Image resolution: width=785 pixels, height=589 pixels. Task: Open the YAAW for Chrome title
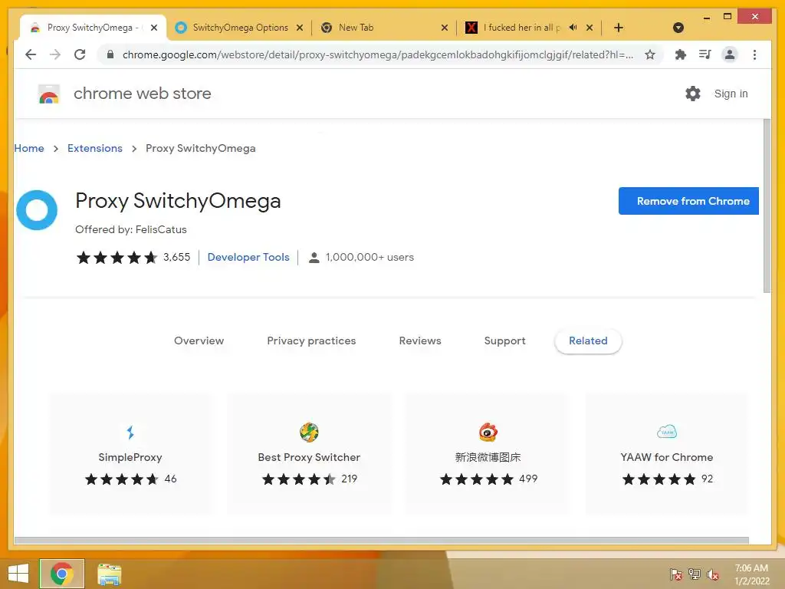[x=667, y=457]
